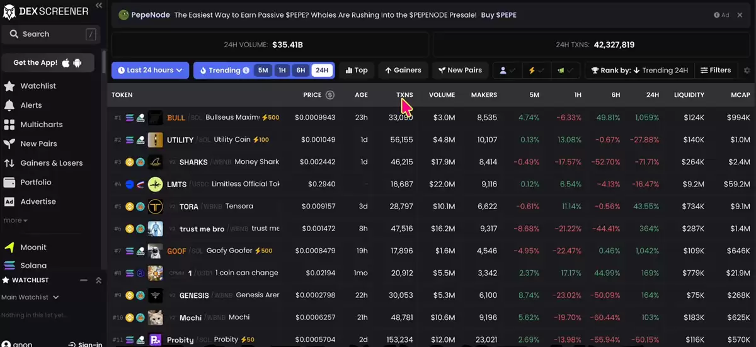Toggle the green megaphone ads filter

[564, 71]
